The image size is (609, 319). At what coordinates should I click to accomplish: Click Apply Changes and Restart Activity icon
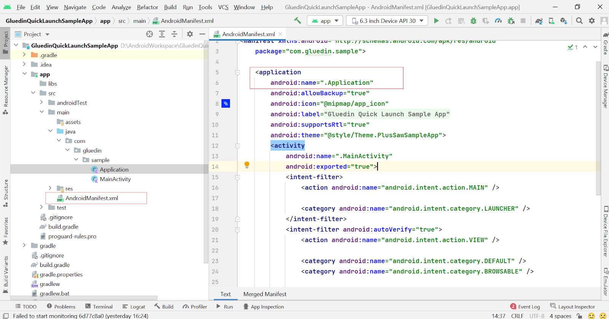pos(449,21)
